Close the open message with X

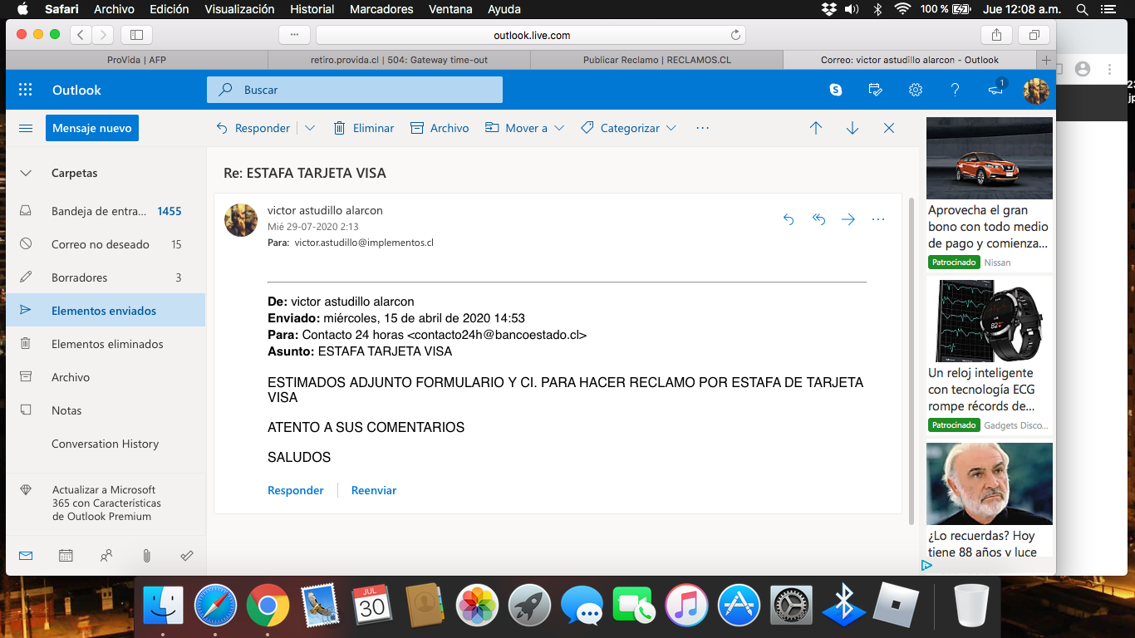[889, 128]
